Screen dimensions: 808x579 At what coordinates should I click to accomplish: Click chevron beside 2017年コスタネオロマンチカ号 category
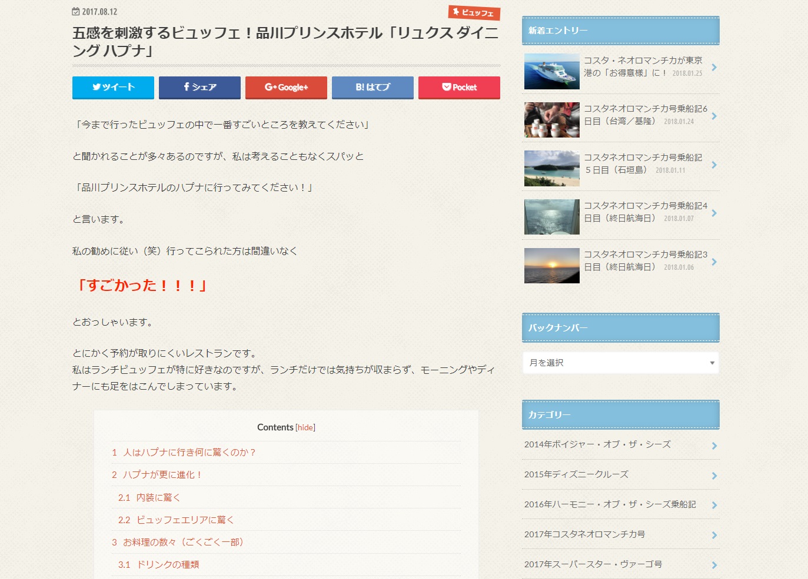pos(714,535)
